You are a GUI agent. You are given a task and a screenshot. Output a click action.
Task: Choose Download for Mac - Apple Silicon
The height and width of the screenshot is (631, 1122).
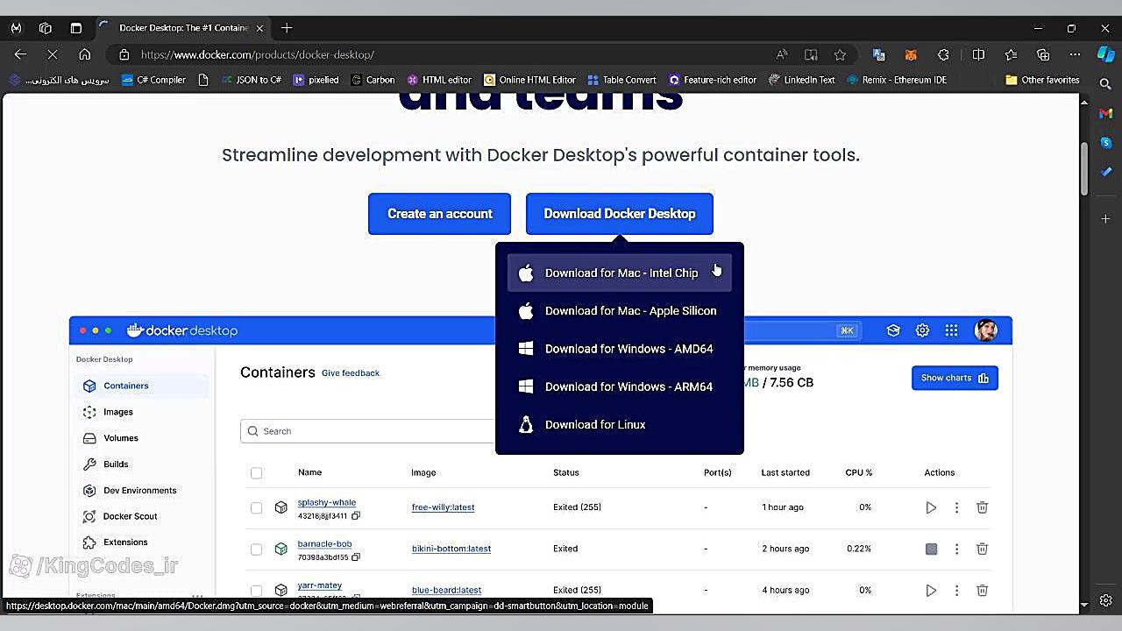point(619,310)
